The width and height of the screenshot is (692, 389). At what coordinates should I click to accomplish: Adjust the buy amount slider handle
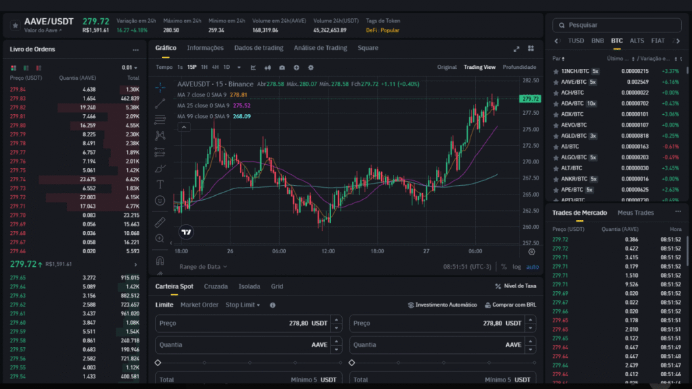(158, 363)
